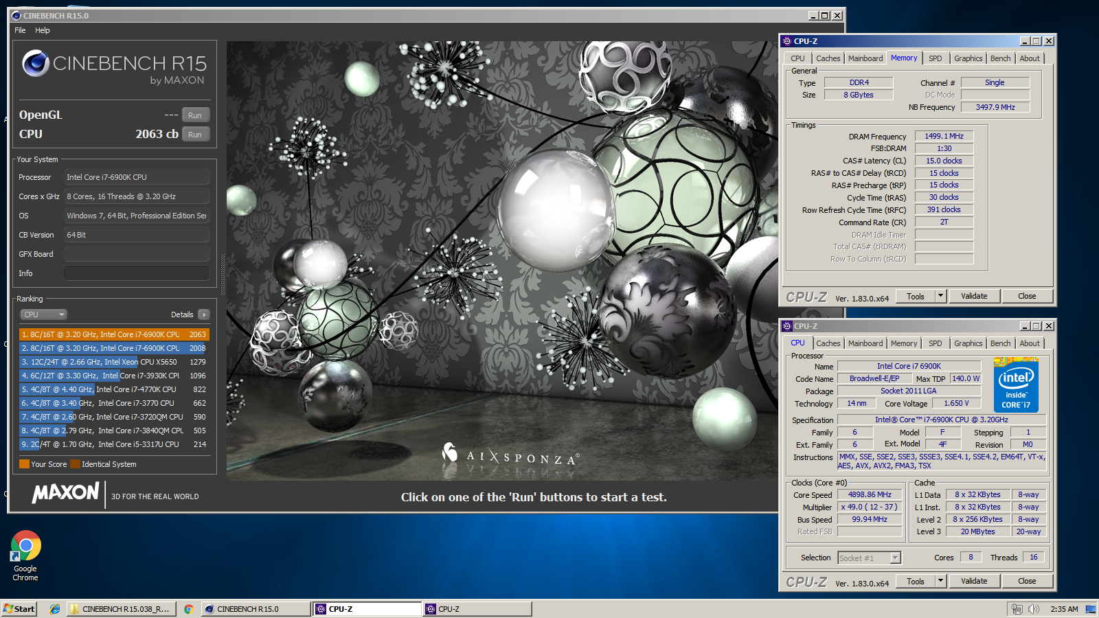Click the Chrome icon in taskbar
Viewport: 1099px width, 618px height.
(x=188, y=609)
